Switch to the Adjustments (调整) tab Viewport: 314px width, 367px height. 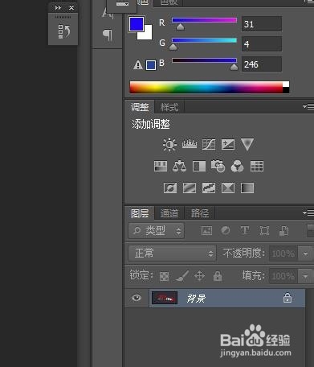click(140, 107)
